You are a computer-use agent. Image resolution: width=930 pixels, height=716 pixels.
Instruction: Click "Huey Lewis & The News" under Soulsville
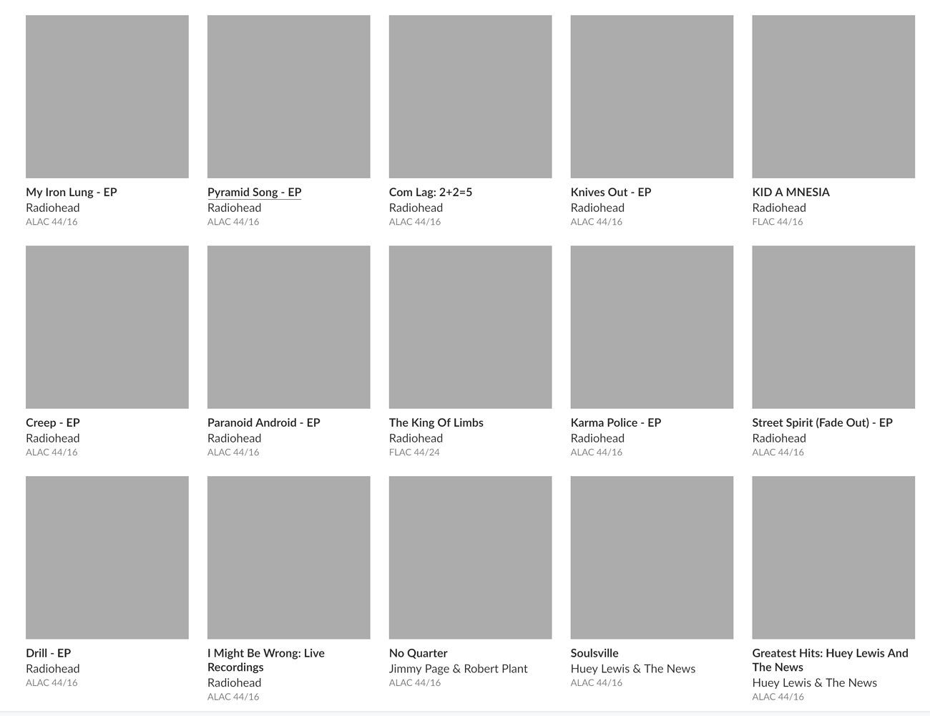(633, 669)
